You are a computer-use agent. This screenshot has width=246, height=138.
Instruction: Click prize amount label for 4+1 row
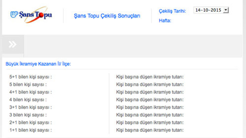[x=150, y=92]
